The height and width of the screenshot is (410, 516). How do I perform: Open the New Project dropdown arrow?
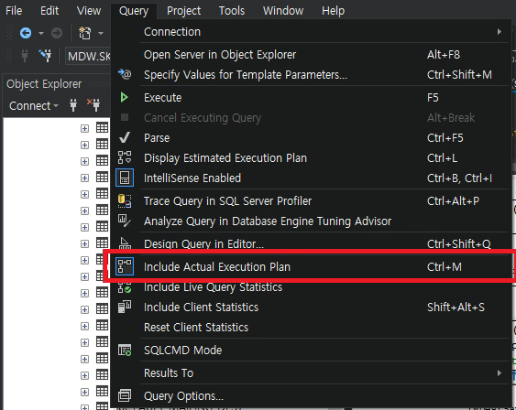click(x=101, y=33)
